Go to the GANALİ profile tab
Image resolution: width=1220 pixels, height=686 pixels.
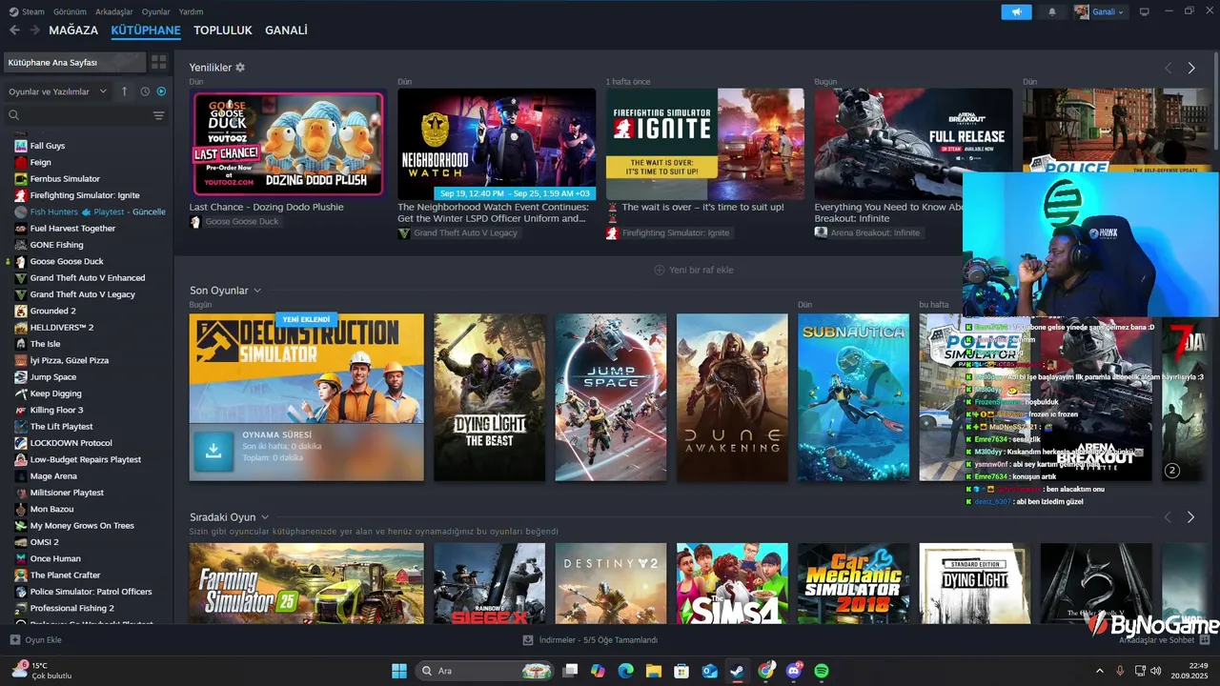pos(286,30)
